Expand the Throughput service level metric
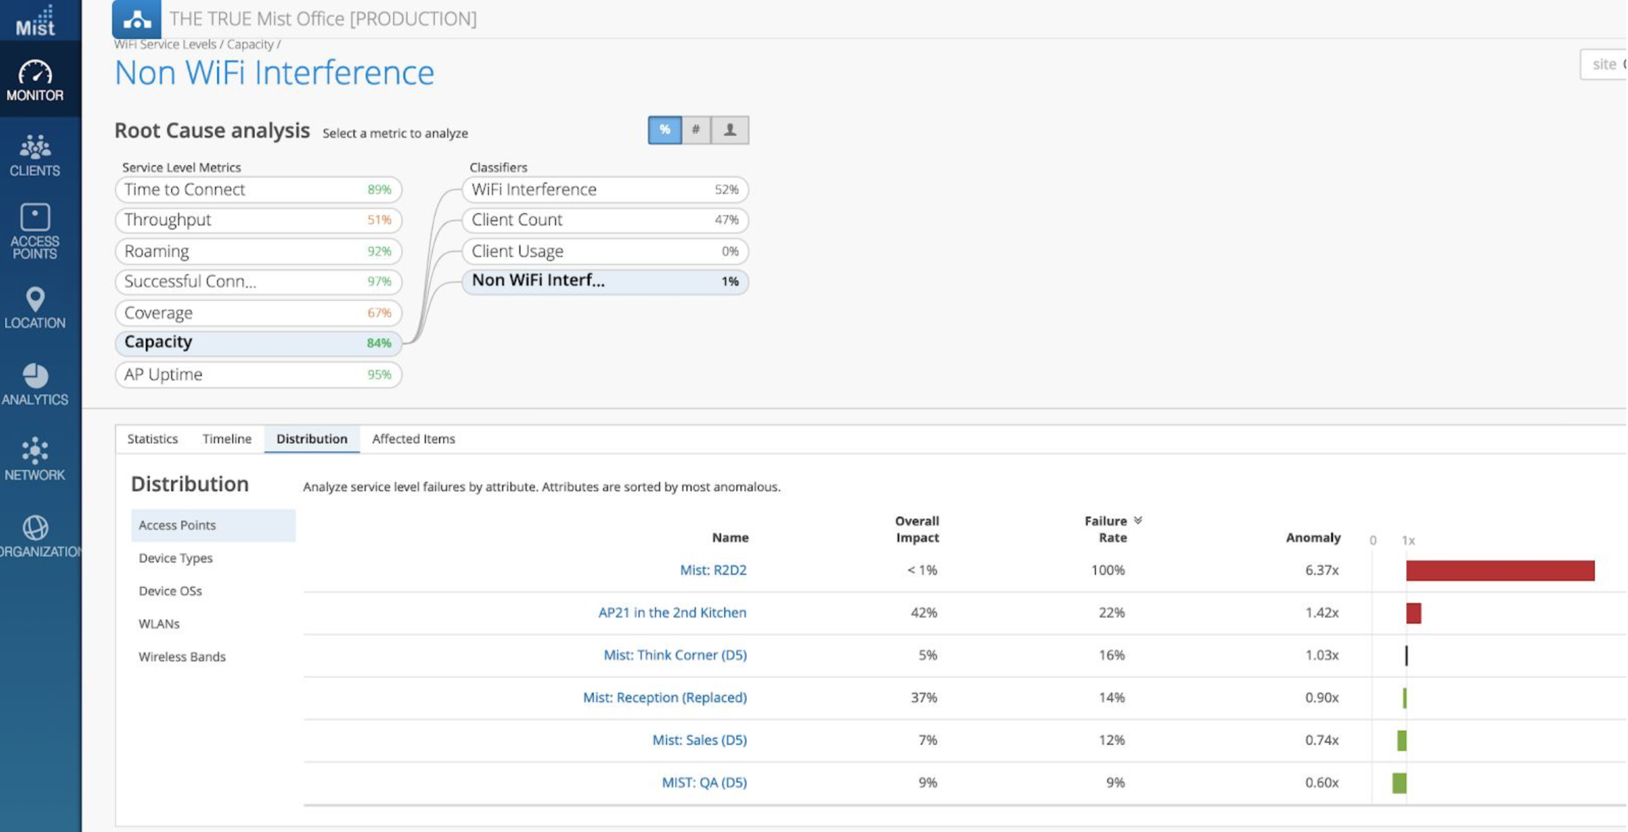 click(x=258, y=220)
